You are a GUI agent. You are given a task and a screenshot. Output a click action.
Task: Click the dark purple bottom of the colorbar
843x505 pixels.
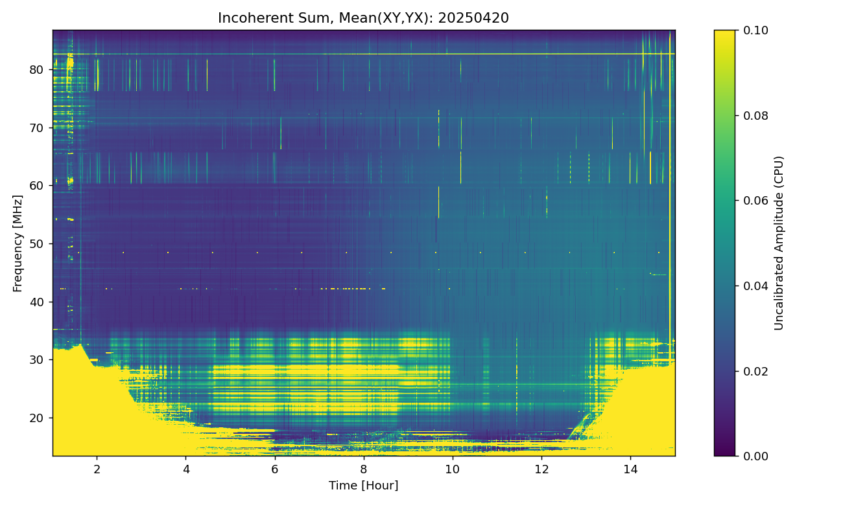coord(724,451)
